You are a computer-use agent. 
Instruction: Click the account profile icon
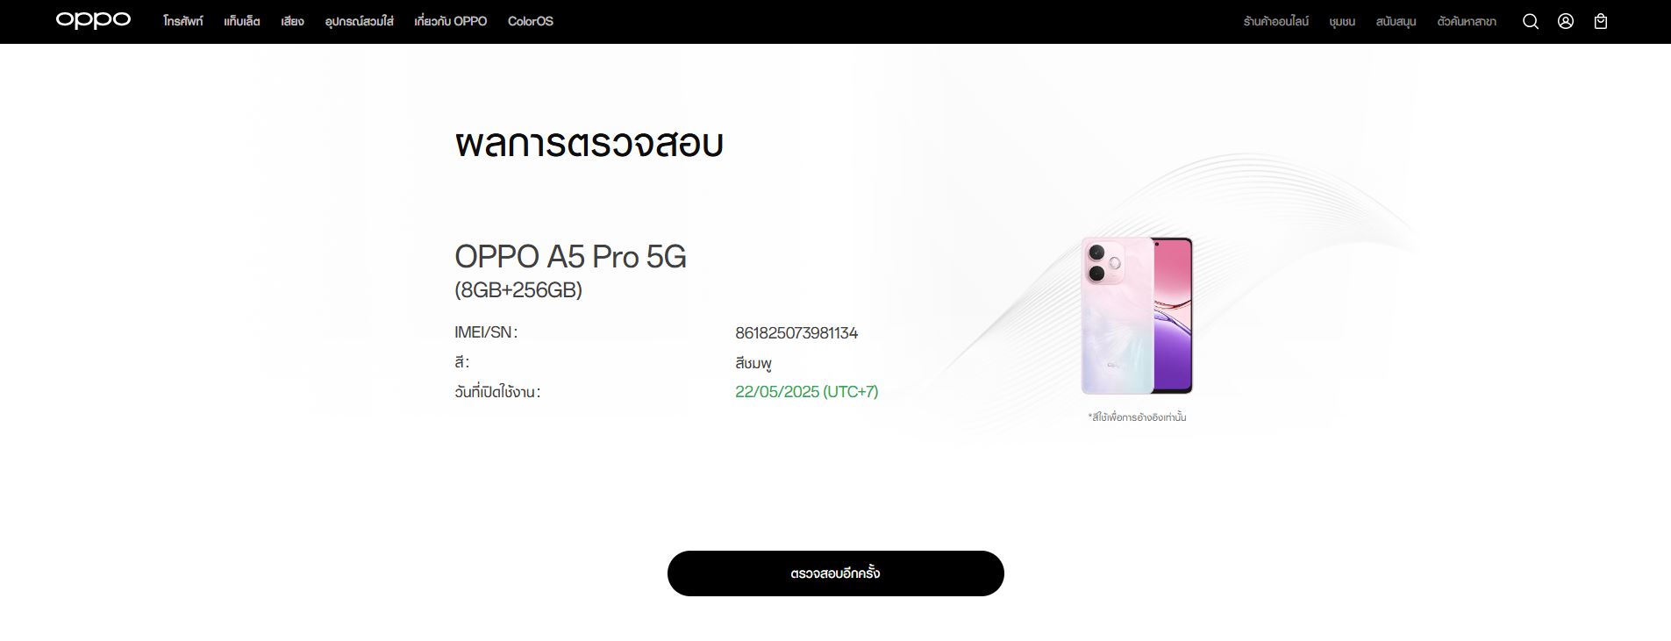[x=1565, y=21]
